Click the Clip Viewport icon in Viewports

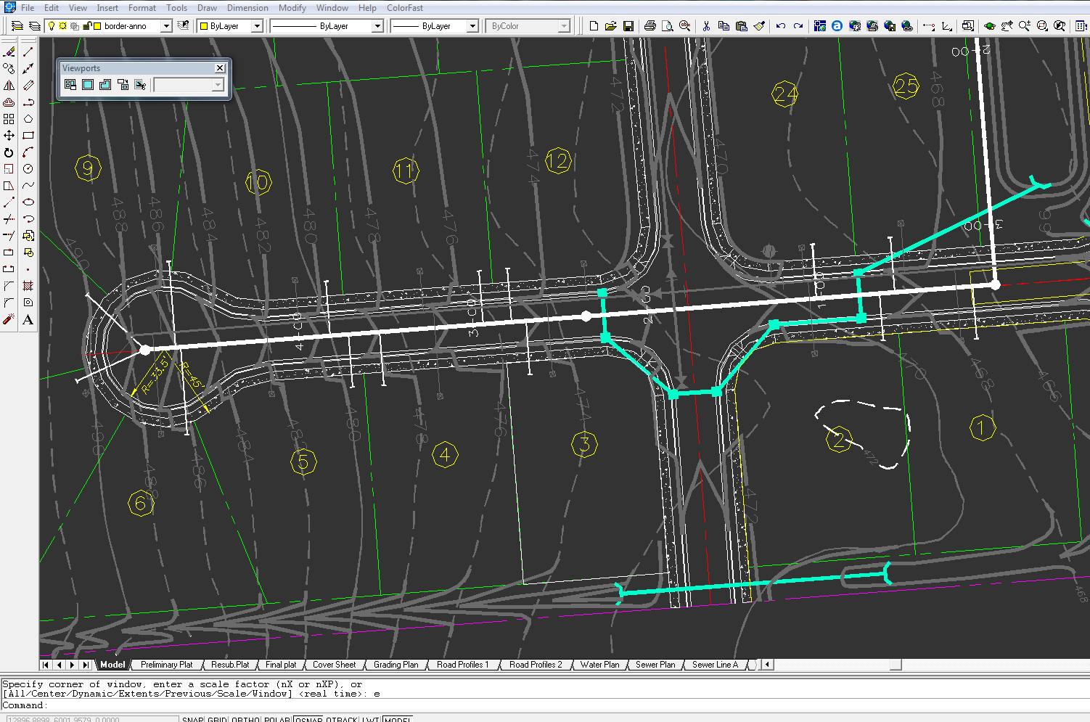140,85
